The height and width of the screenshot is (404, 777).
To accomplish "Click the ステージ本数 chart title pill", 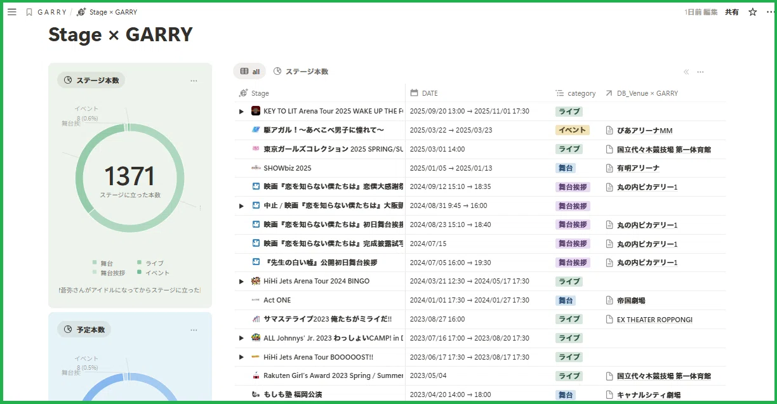I will tap(91, 81).
